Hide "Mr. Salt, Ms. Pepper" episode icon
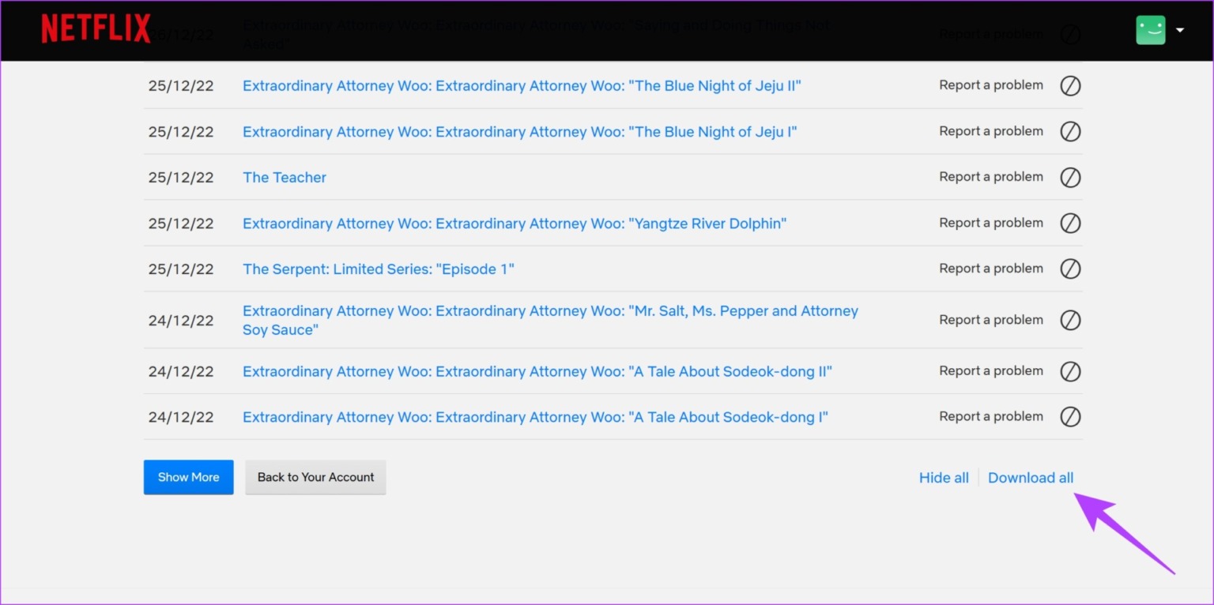The image size is (1214, 605). tap(1070, 320)
